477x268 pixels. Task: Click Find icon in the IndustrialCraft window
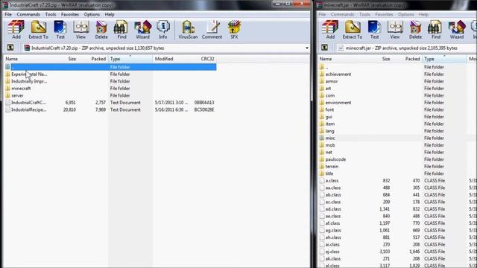point(121,30)
